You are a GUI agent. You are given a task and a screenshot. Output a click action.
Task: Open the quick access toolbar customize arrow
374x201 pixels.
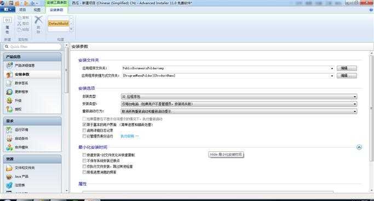(37, 3)
